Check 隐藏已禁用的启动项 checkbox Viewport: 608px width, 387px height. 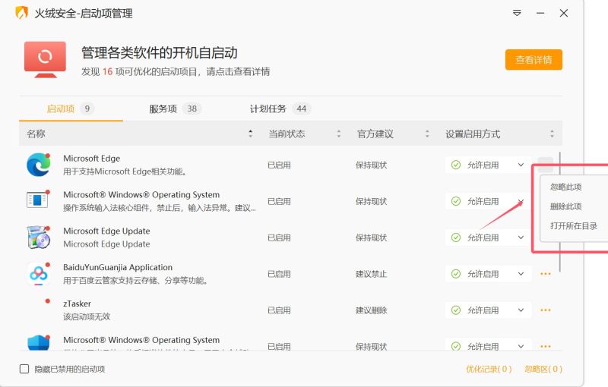24,369
